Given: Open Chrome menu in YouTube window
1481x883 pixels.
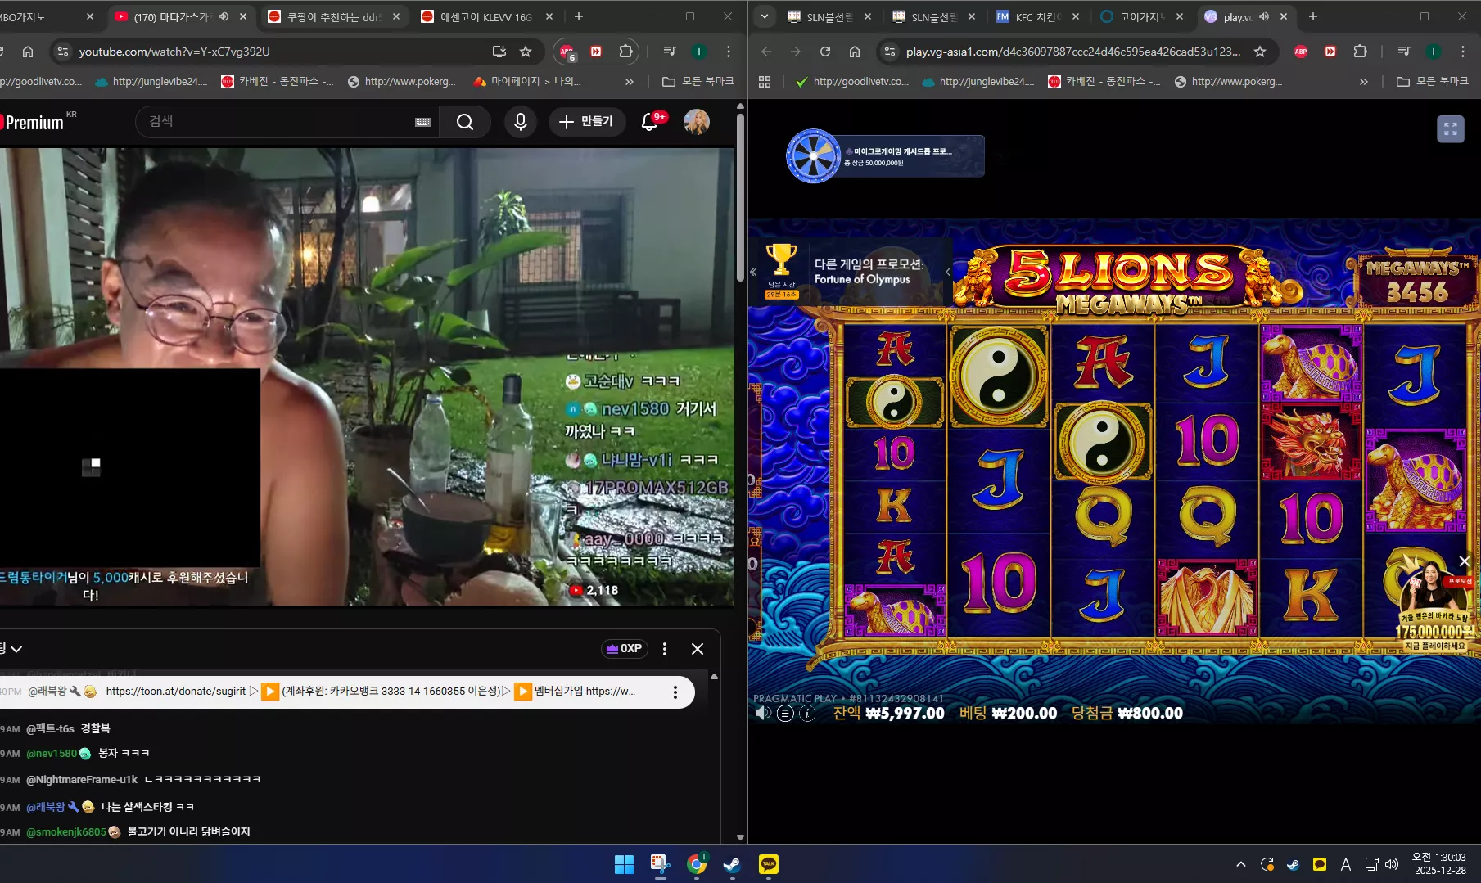Looking at the screenshot, I should tap(728, 52).
